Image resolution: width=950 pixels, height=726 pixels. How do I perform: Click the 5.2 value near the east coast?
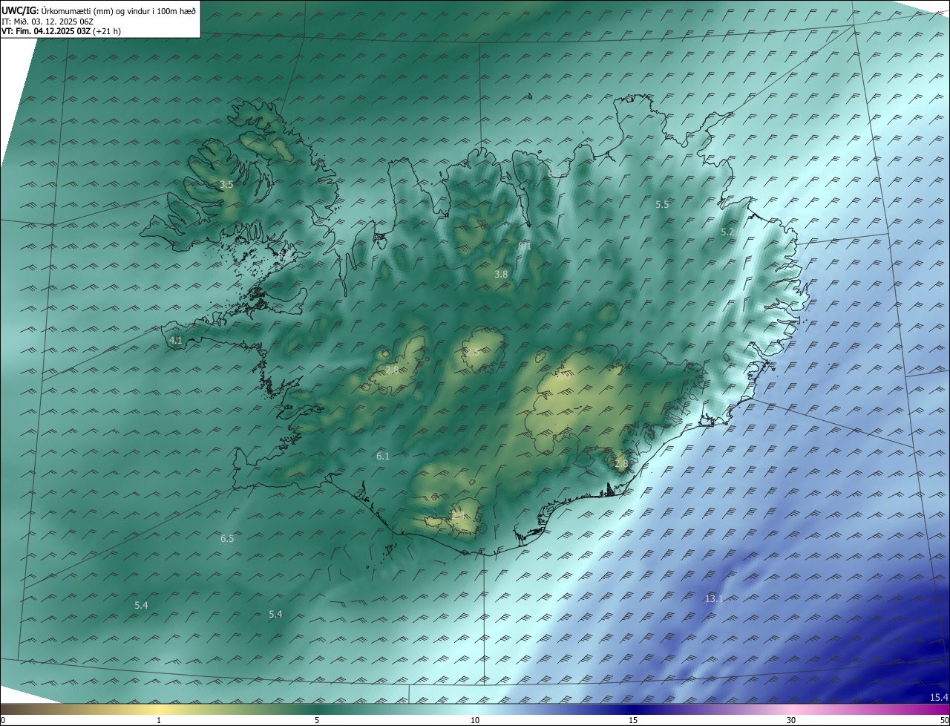click(x=727, y=232)
